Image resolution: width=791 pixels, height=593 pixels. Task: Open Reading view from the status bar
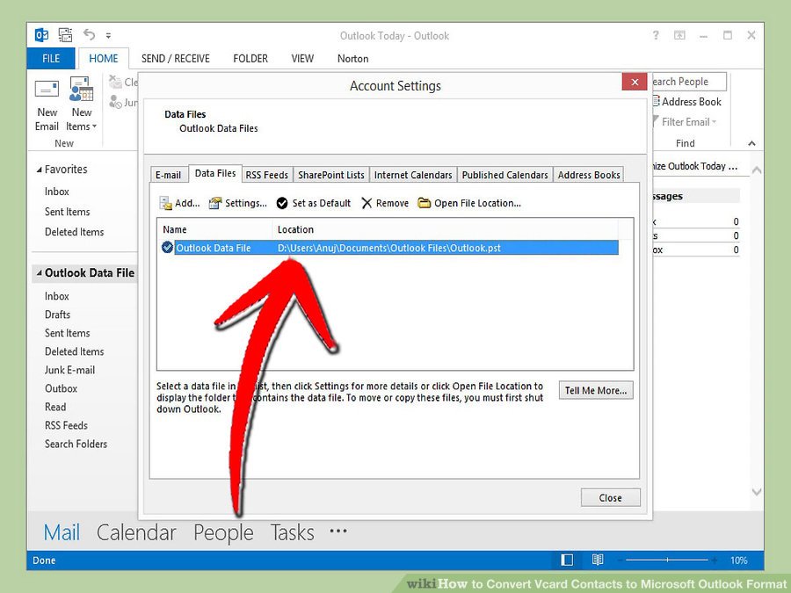click(599, 560)
